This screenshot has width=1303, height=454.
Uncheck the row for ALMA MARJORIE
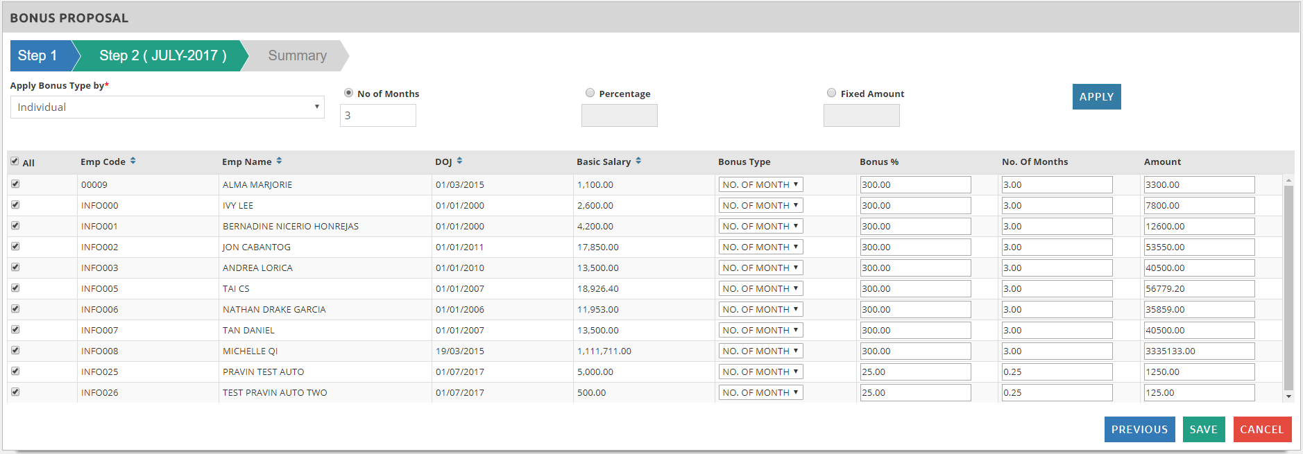pos(15,184)
